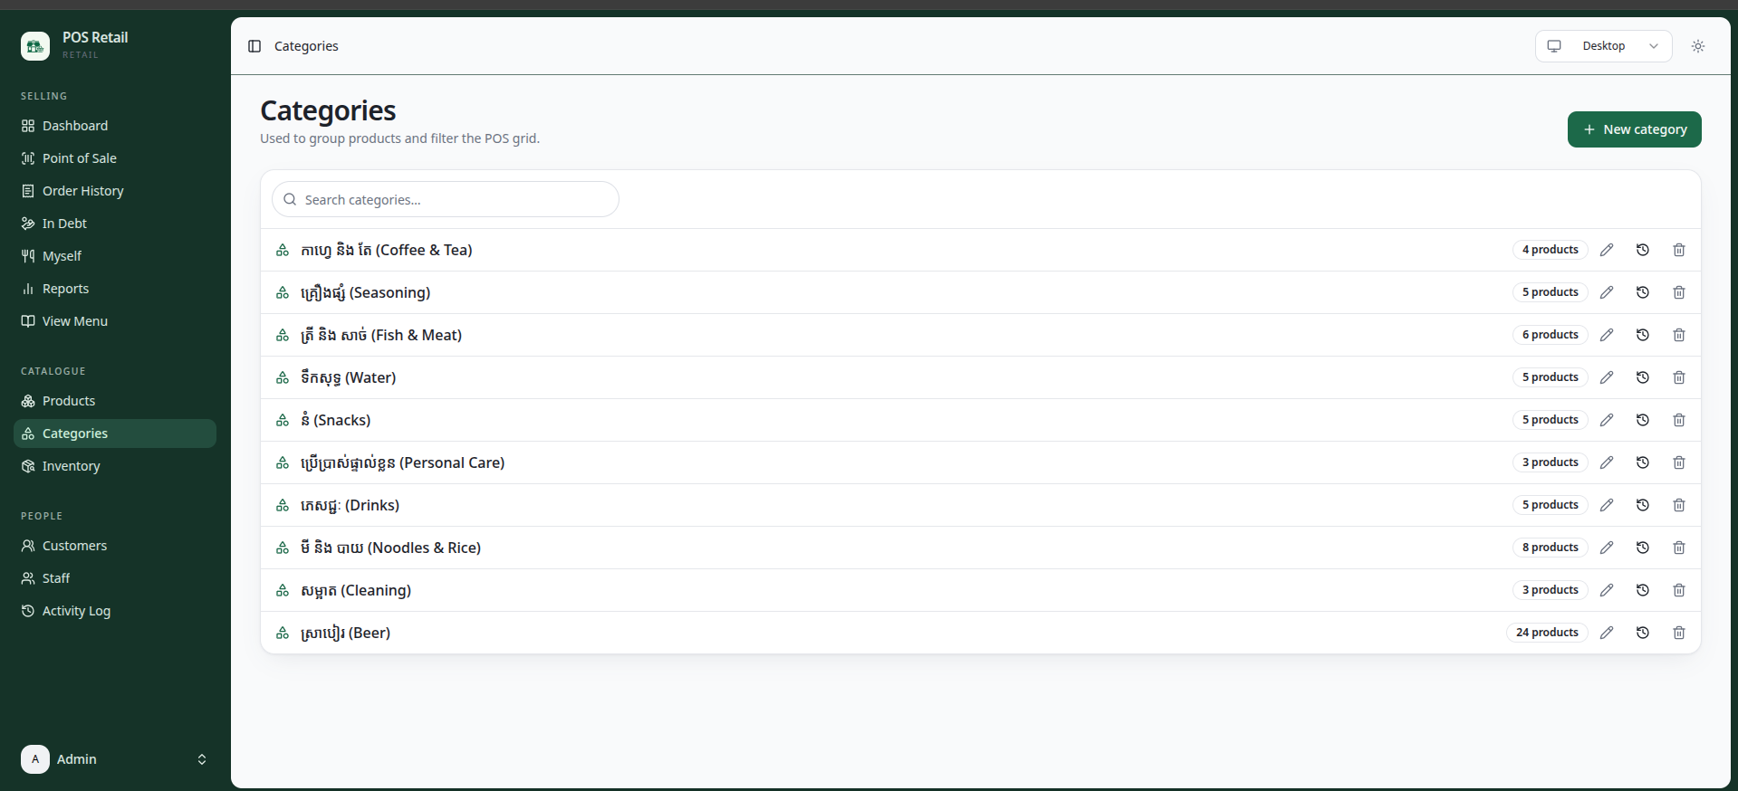Select the Noodles & Rice row name

(390, 548)
